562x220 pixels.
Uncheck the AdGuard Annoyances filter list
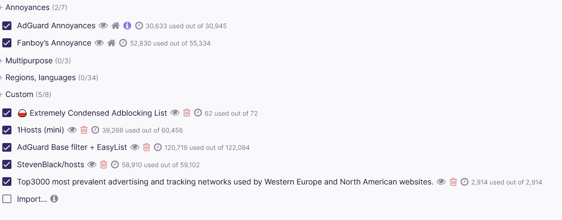point(7,26)
